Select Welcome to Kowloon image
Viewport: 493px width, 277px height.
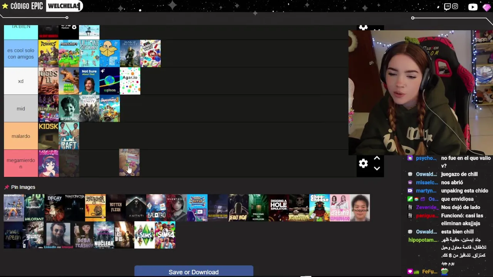[x=258, y=208]
